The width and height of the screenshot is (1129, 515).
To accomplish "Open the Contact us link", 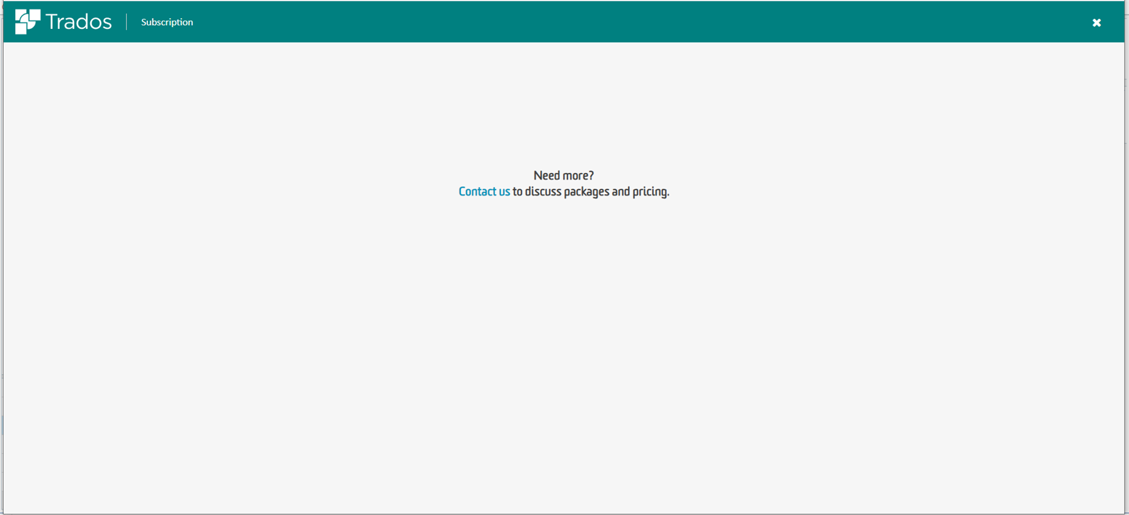I will point(484,192).
